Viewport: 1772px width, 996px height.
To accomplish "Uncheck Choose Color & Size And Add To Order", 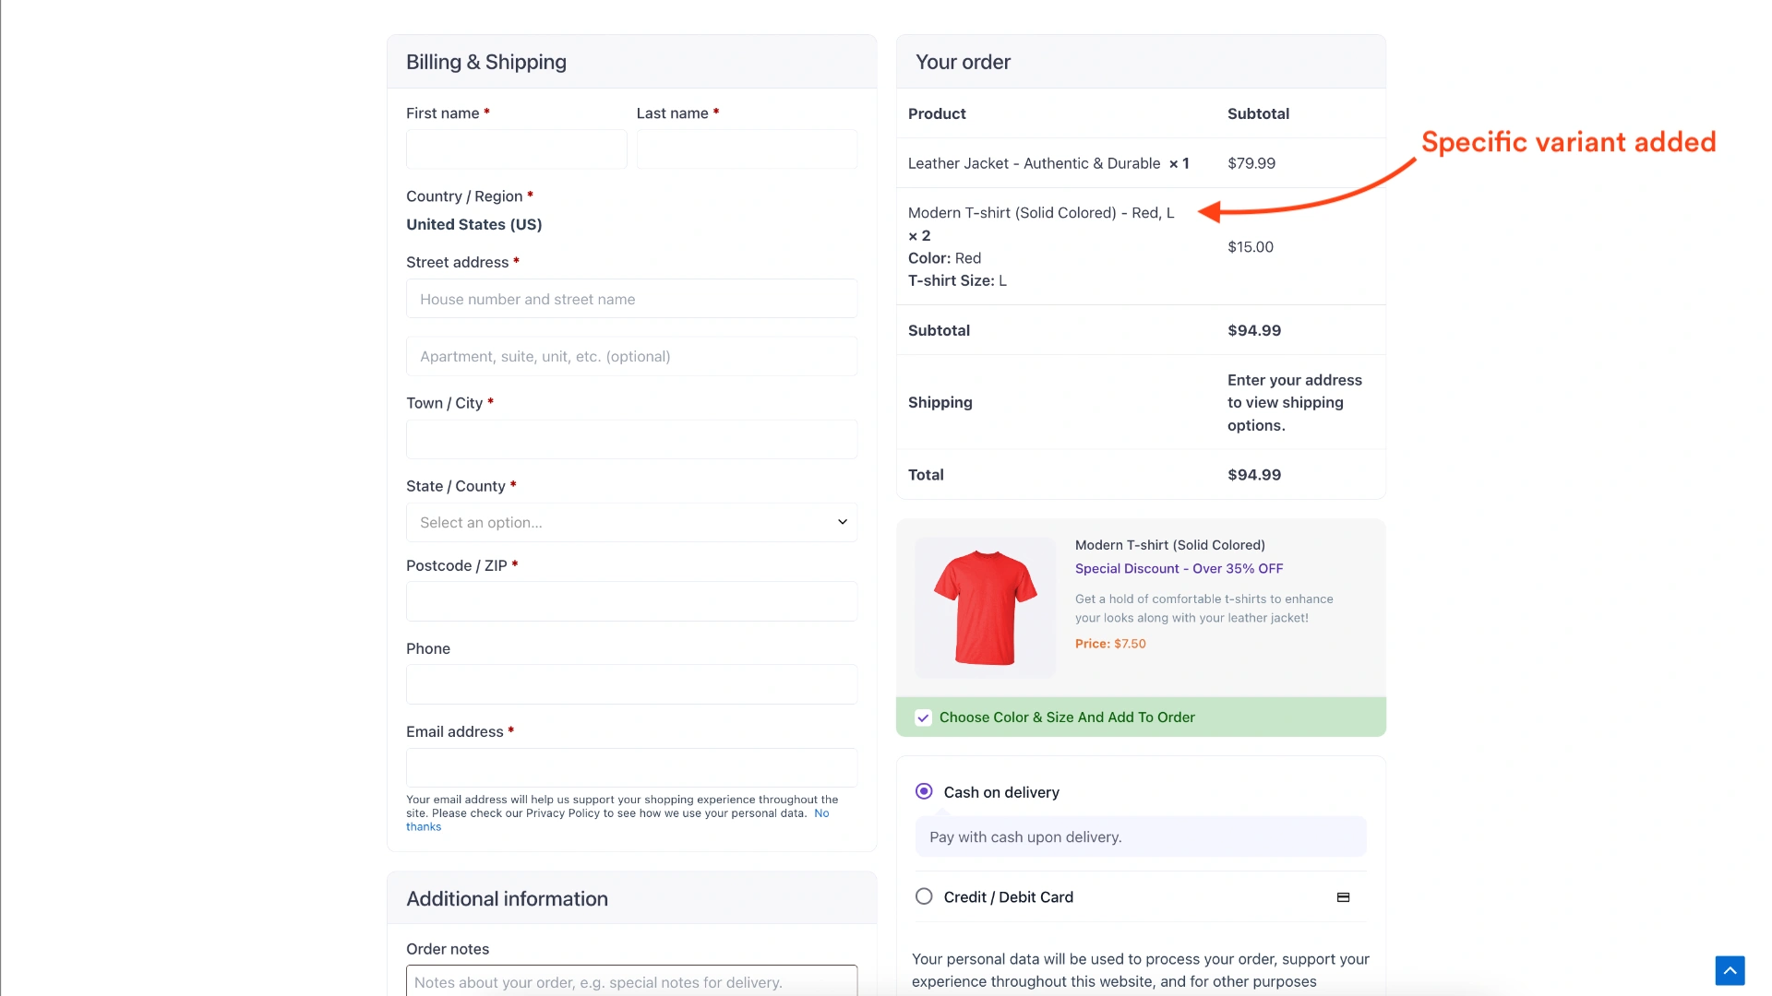I will [x=923, y=717].
